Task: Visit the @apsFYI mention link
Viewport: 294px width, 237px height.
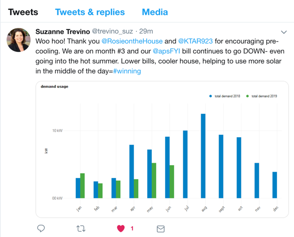Action: (x=166, y=51)
